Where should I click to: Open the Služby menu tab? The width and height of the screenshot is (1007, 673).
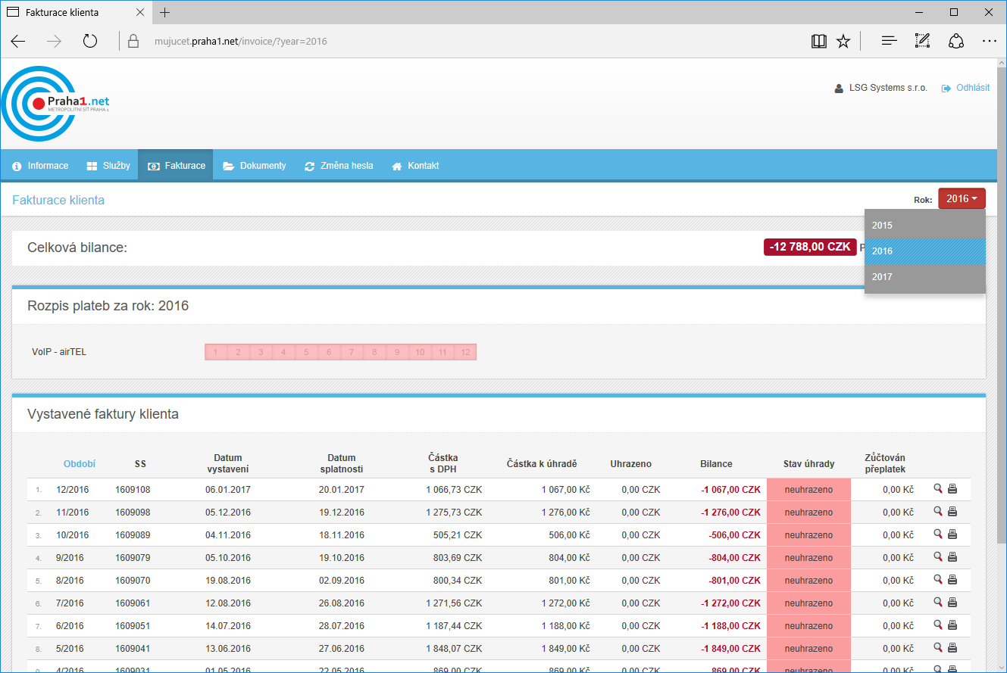click(x=108, y=166)
